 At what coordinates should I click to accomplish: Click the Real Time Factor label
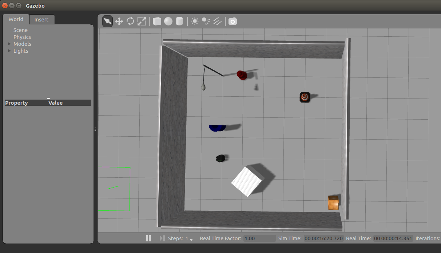click(220, 238)
